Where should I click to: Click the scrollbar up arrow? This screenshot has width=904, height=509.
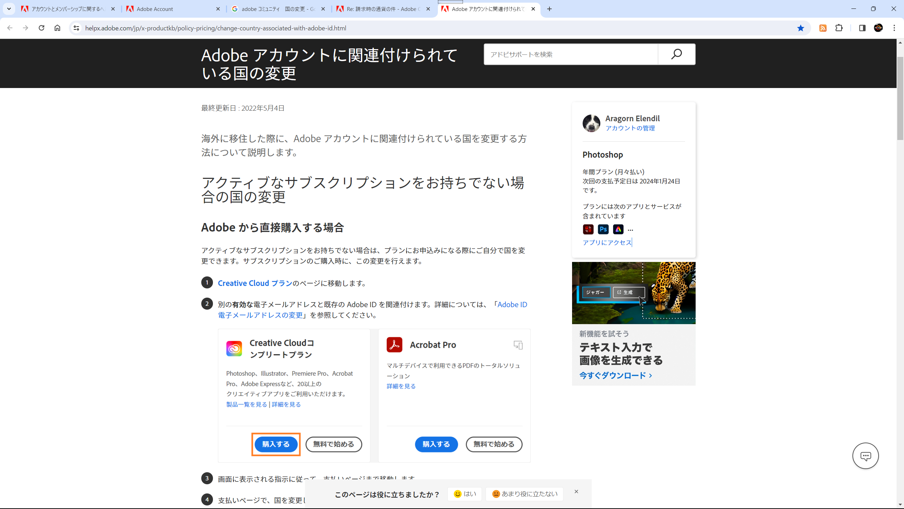point(900,43)
